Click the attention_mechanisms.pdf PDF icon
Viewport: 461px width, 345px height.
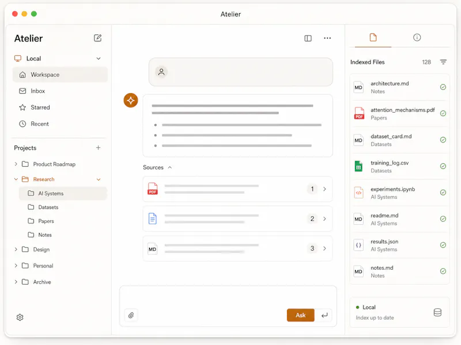point(359,113)
